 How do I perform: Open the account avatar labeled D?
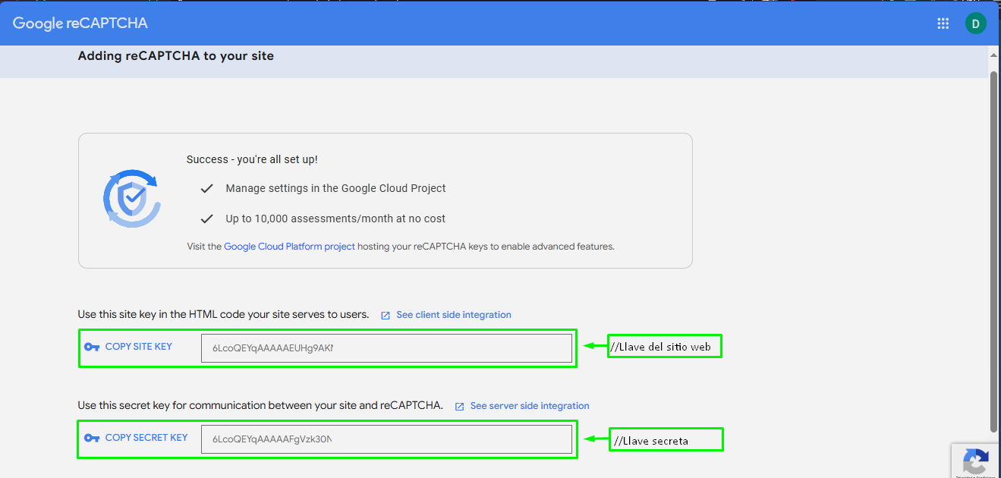coord(975,24)
